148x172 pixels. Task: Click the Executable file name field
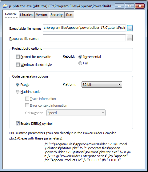(x=84, y=28)
